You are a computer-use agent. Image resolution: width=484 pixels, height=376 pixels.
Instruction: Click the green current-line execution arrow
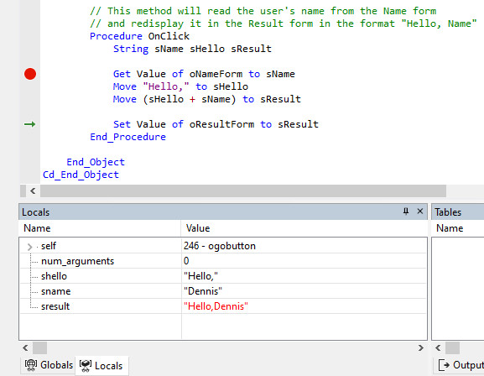tap(30, 124)
